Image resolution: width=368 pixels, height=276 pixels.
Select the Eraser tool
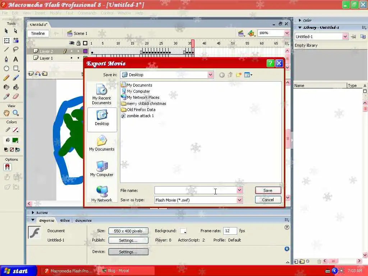[15, 96]
